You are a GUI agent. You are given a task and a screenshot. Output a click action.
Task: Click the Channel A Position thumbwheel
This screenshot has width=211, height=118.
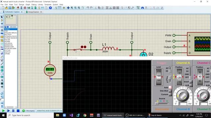click(x=179, y=77)
